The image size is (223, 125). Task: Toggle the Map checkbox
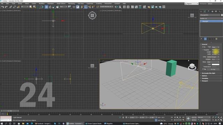[x=203, y=69]
